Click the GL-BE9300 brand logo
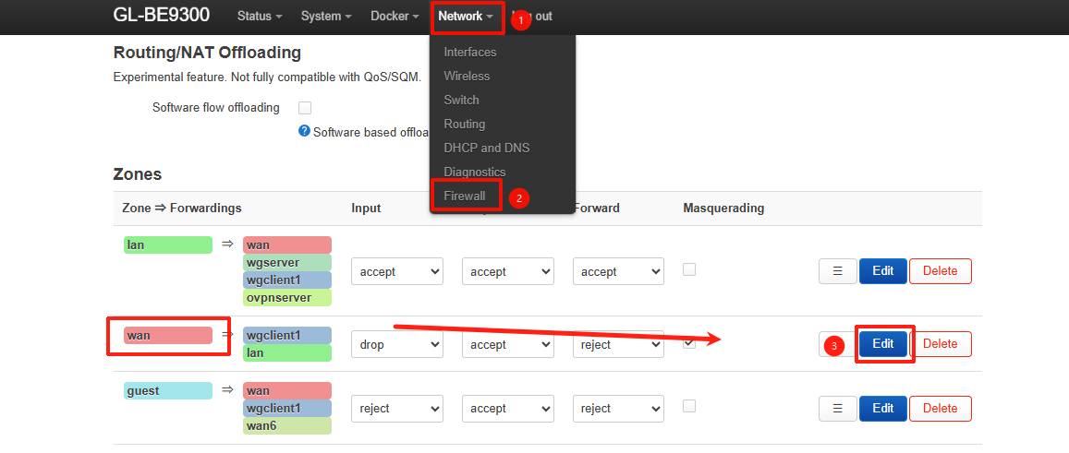1069x453 pixels. point(162,16)
